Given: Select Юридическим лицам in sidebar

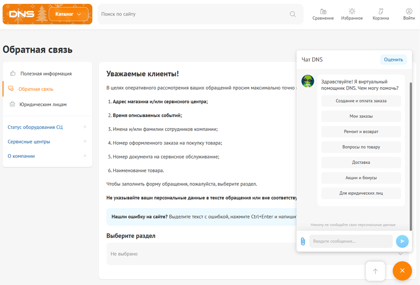Looking at the screenshot, I should click(43, 104).
